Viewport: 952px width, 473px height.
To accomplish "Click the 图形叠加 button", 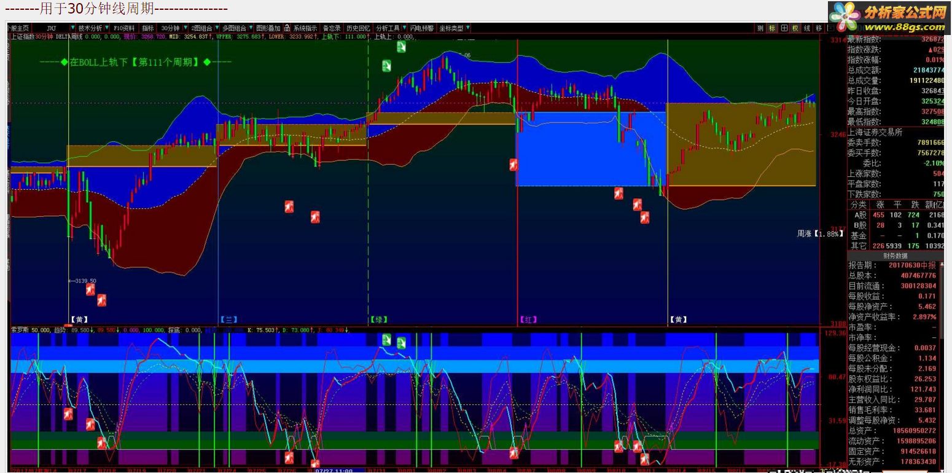I will point(268,28).
